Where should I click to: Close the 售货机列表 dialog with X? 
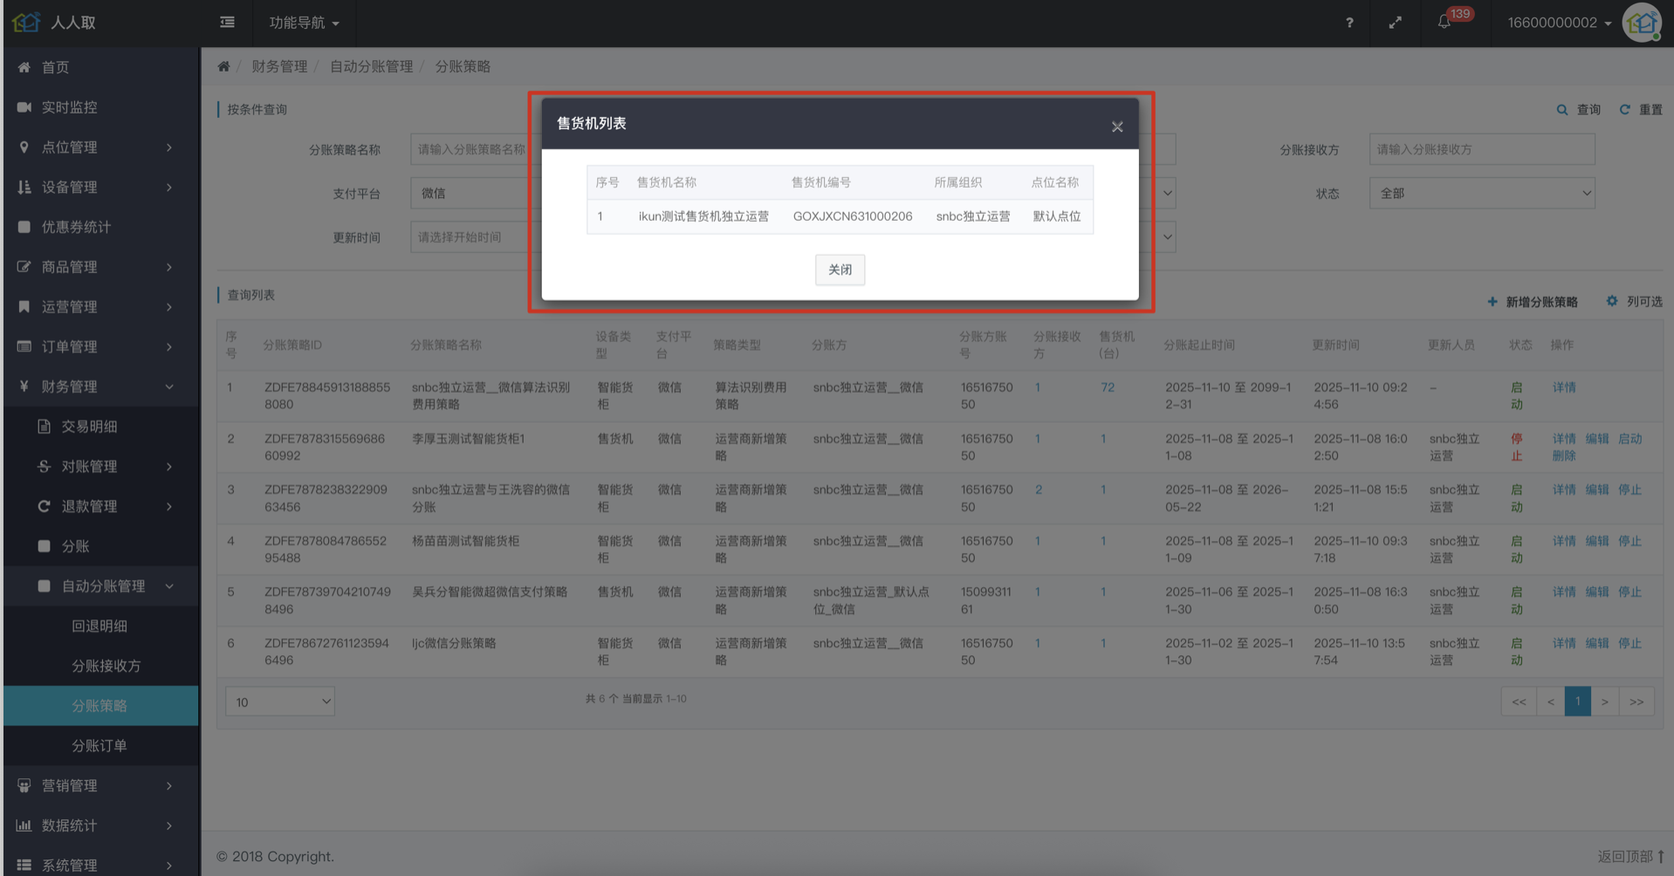point(1116,127)
